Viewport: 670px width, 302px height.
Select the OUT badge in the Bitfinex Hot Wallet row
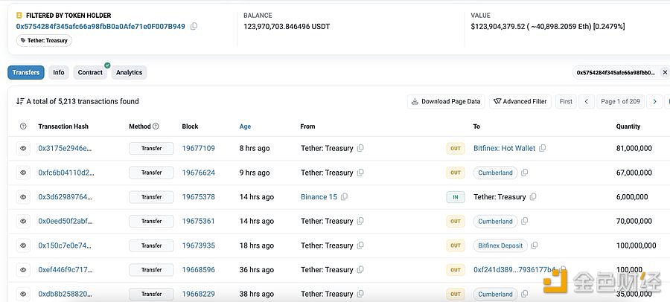[x=456, y=148]
